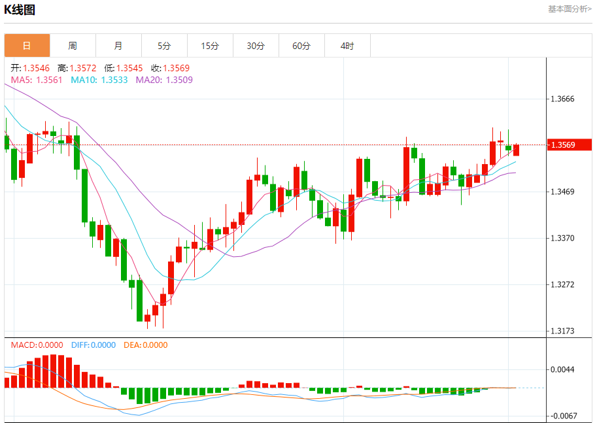Image resolution: width=597 pixels, height=423 pixels.
Task: Switch to the 周 weekly tab
Action: 73,46
